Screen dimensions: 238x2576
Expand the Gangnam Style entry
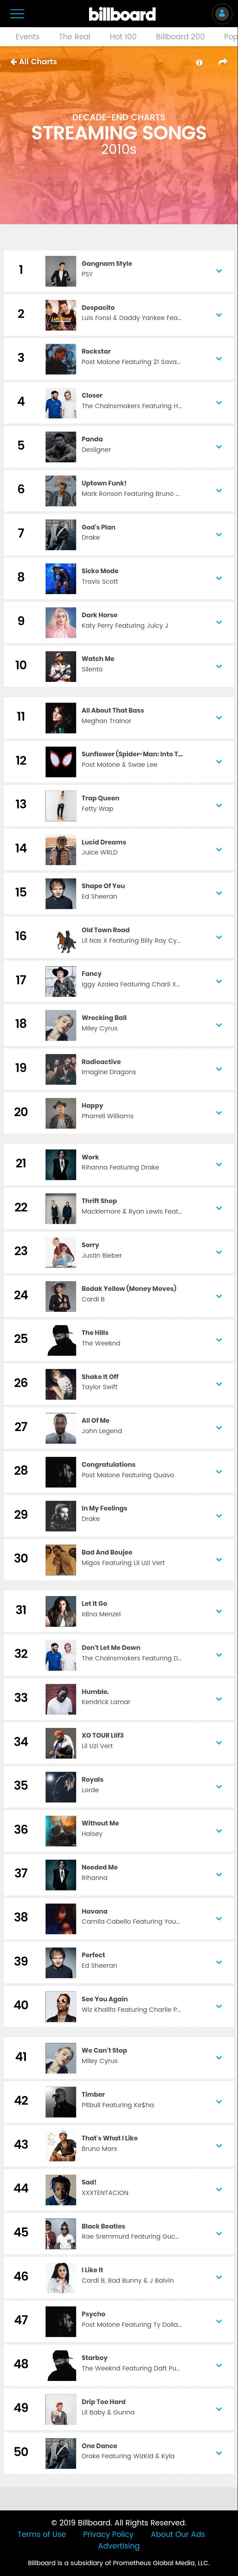click(x=219, y=270)
